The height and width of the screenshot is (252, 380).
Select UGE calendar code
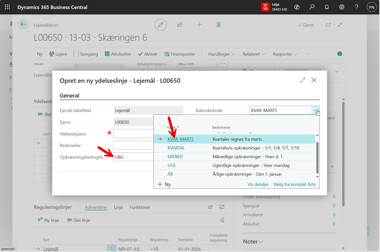coord(172,165)
